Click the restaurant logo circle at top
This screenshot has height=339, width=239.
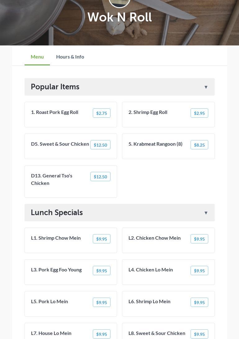point(119,2)
